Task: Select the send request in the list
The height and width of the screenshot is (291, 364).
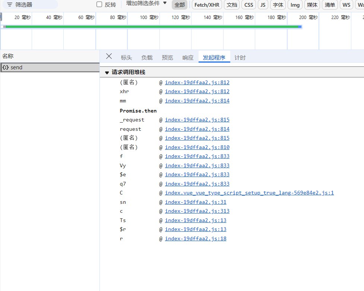Action: [22, 67]
